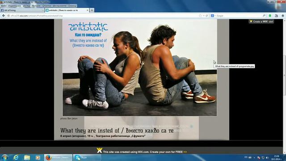Open the Отметки menu
Viewport: 286px width, 161px height.
click(46, 6)
